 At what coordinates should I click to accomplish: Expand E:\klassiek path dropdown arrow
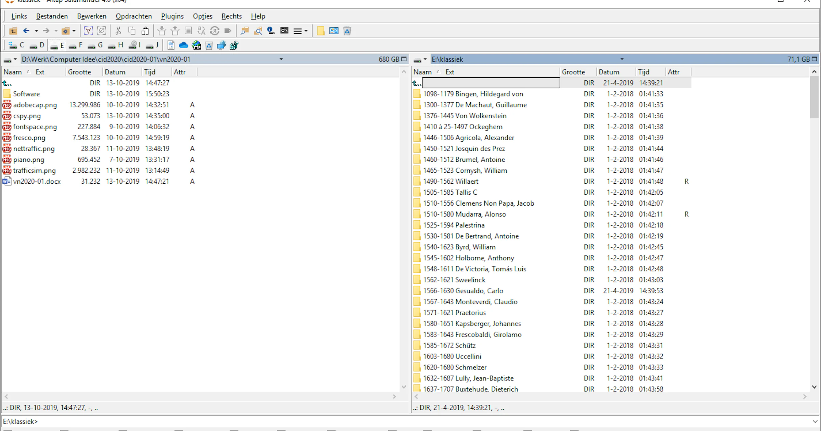coord(622,59)
